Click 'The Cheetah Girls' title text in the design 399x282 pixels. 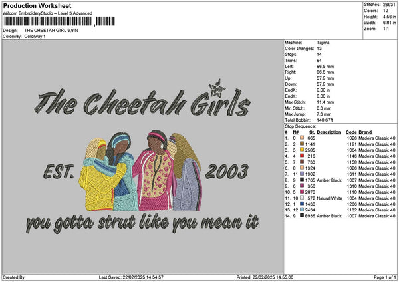point(143,103)
